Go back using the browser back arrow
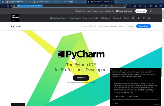 (3, 6)
